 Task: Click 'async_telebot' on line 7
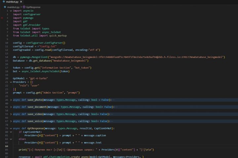(51, 32)
